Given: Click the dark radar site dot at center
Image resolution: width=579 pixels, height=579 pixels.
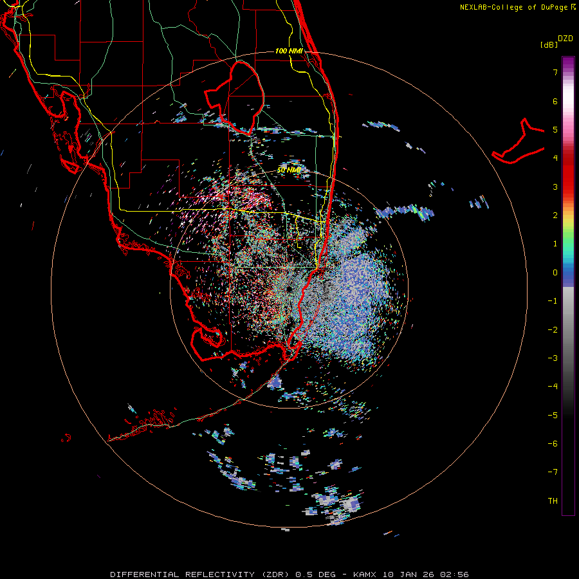Looking at the screenshot, I should pyautogui.click(x=289, y=289).
